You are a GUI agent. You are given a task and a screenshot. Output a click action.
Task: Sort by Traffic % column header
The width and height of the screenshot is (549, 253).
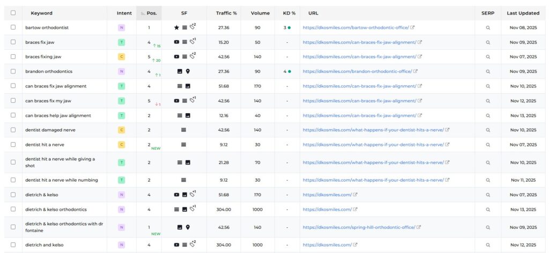pos(226,13)
